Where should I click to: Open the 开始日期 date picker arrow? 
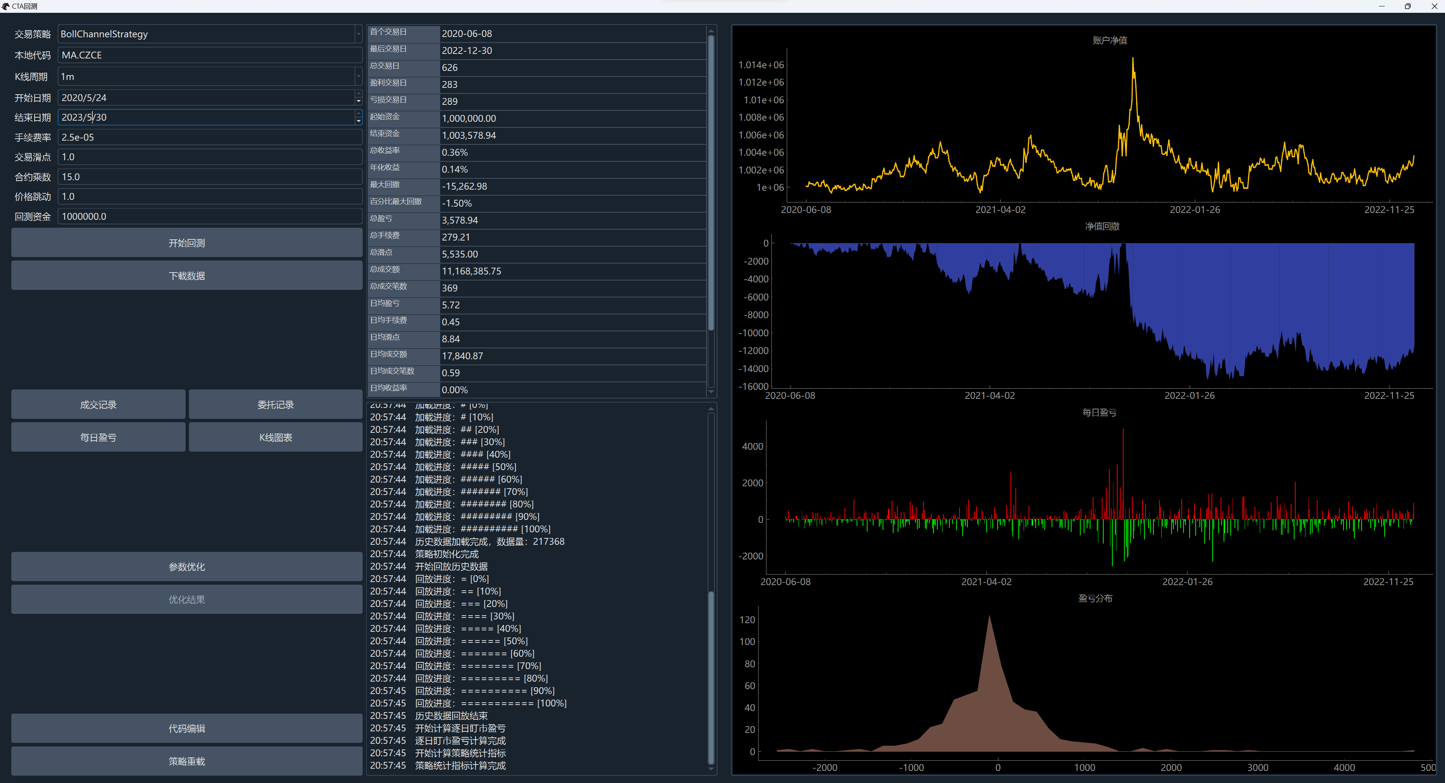coord(358,101)
